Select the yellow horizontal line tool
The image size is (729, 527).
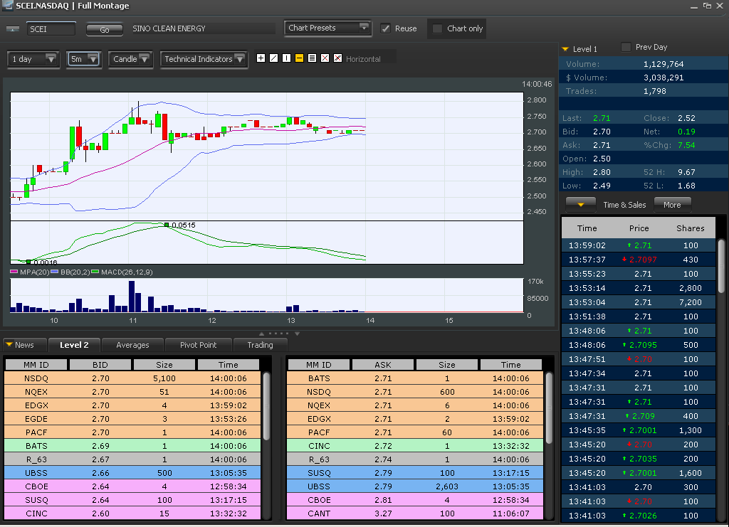299,58
